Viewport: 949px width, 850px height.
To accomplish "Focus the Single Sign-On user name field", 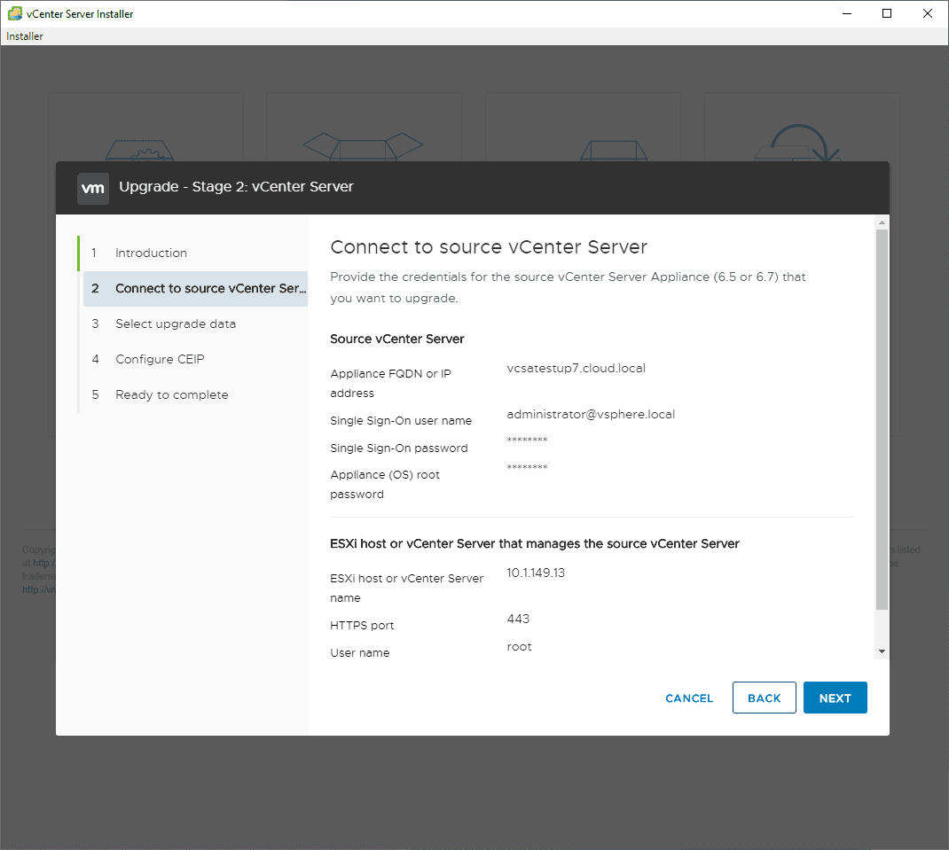I will (591, 414).
